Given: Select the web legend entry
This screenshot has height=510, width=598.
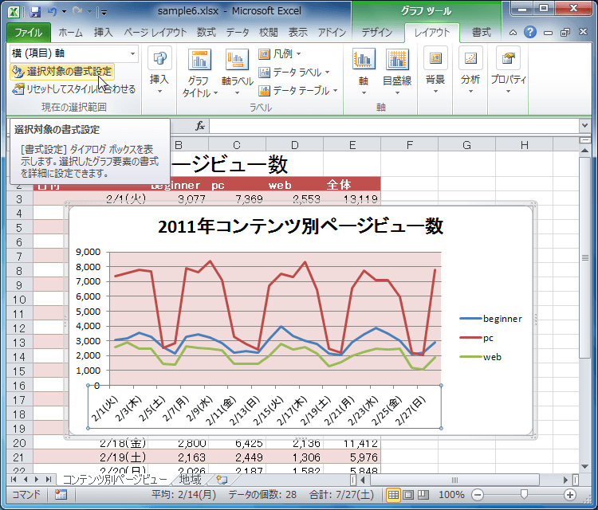Looking at the screenshot, I should pos(481,357).
